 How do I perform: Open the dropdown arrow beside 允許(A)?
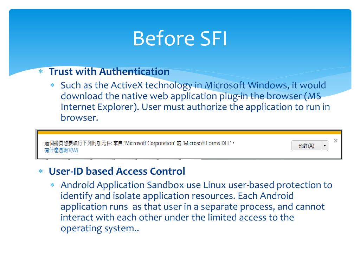(324, 146)
